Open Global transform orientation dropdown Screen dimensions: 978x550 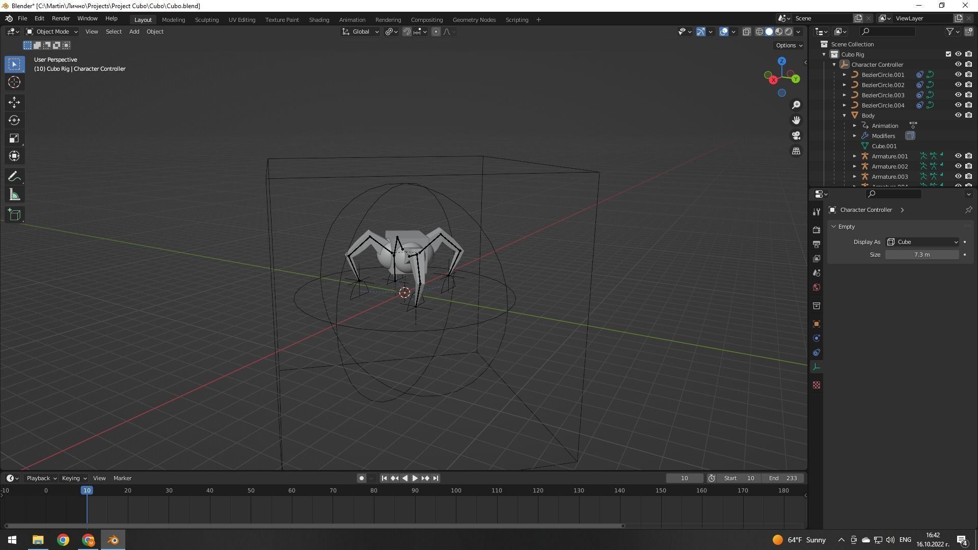tap(360, 32)
